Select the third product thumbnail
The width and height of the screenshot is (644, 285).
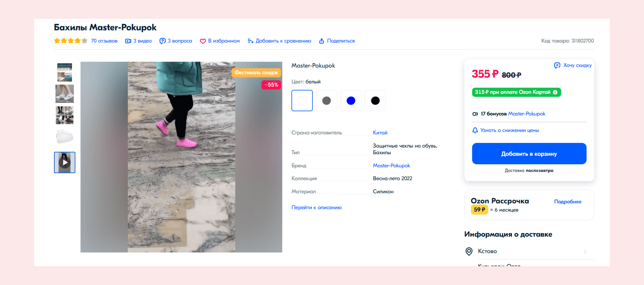point(65,115)
